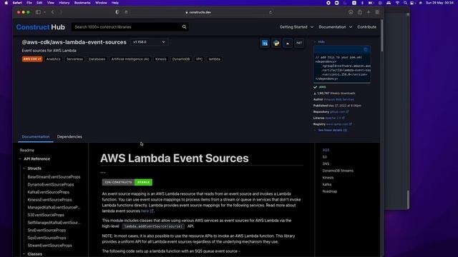Open Amazon Web Services author link

338,99
